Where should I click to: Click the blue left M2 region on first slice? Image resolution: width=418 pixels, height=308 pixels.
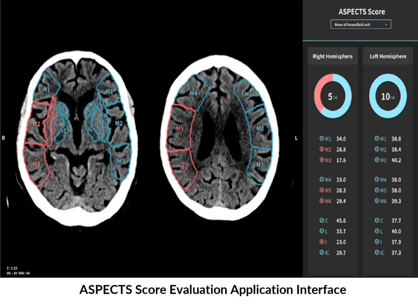119,124
